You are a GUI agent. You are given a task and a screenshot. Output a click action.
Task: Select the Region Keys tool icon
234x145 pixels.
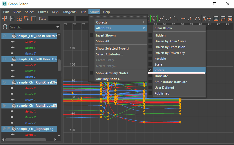(x=27, y=19)
